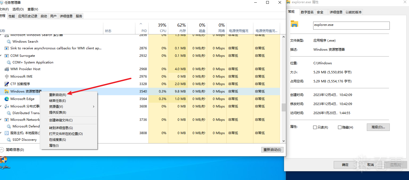Switch to the 数字签名 tab
The width and height of the screenshot is (409, 180).
tap(307, 12)
